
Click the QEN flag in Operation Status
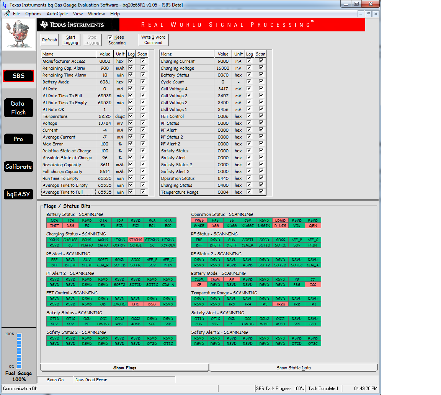[313, 226]
